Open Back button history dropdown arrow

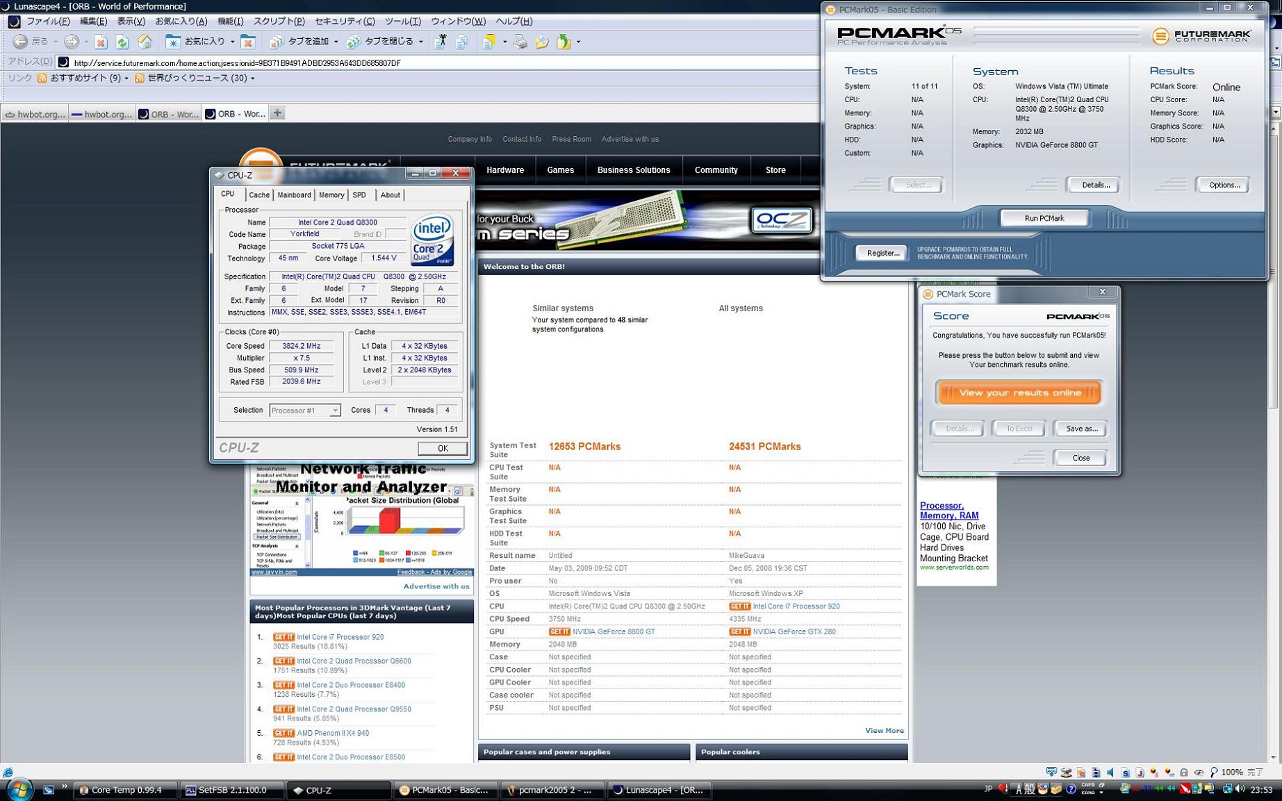coord(55,42)
